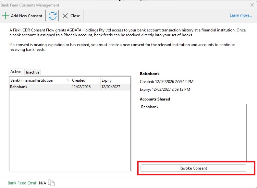Sort by the Created column header

[x=79, y=80]
